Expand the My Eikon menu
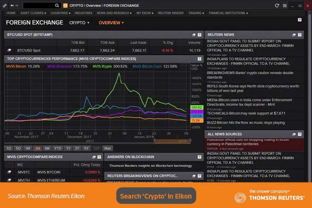 click(145, 13)
